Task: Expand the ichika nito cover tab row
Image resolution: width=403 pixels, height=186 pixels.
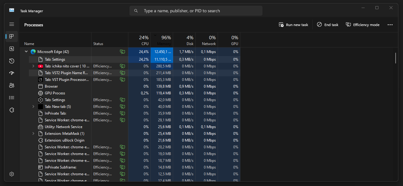Action: (33, 66)
